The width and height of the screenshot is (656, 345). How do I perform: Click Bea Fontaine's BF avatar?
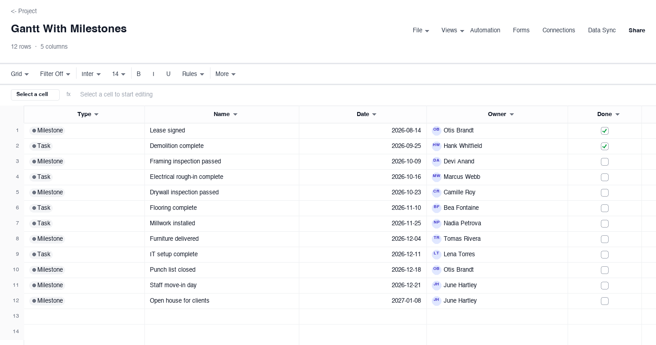pos(436,208)
